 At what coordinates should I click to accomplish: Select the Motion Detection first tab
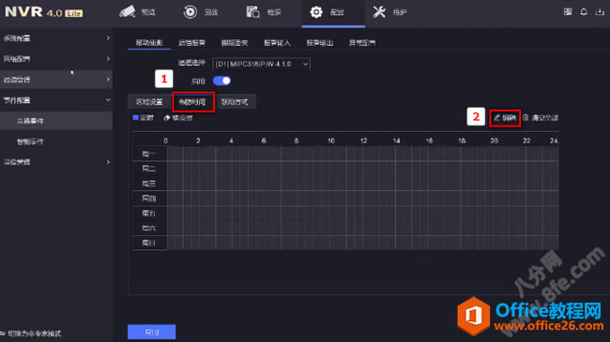[149, 43]
